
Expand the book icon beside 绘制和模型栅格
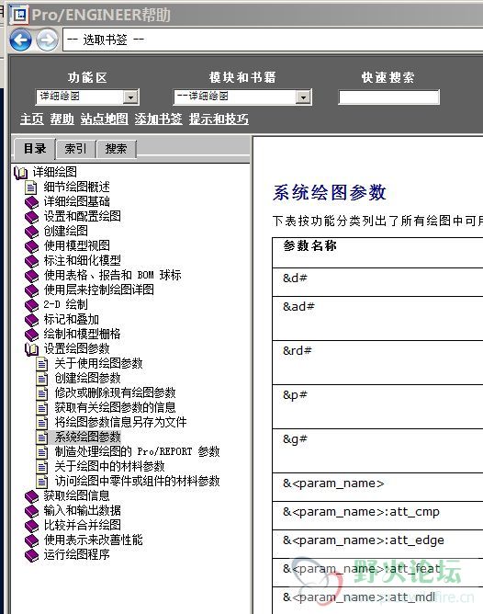click(x=31, y=335)
